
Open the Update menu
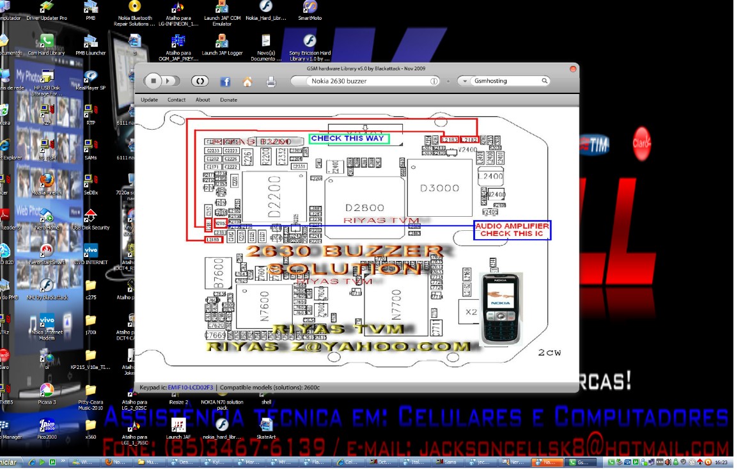(x=149, y=100)
